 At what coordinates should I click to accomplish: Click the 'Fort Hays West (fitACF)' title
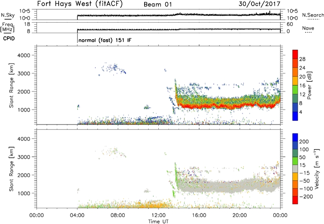pyautogui.click(x=80, y=4)
